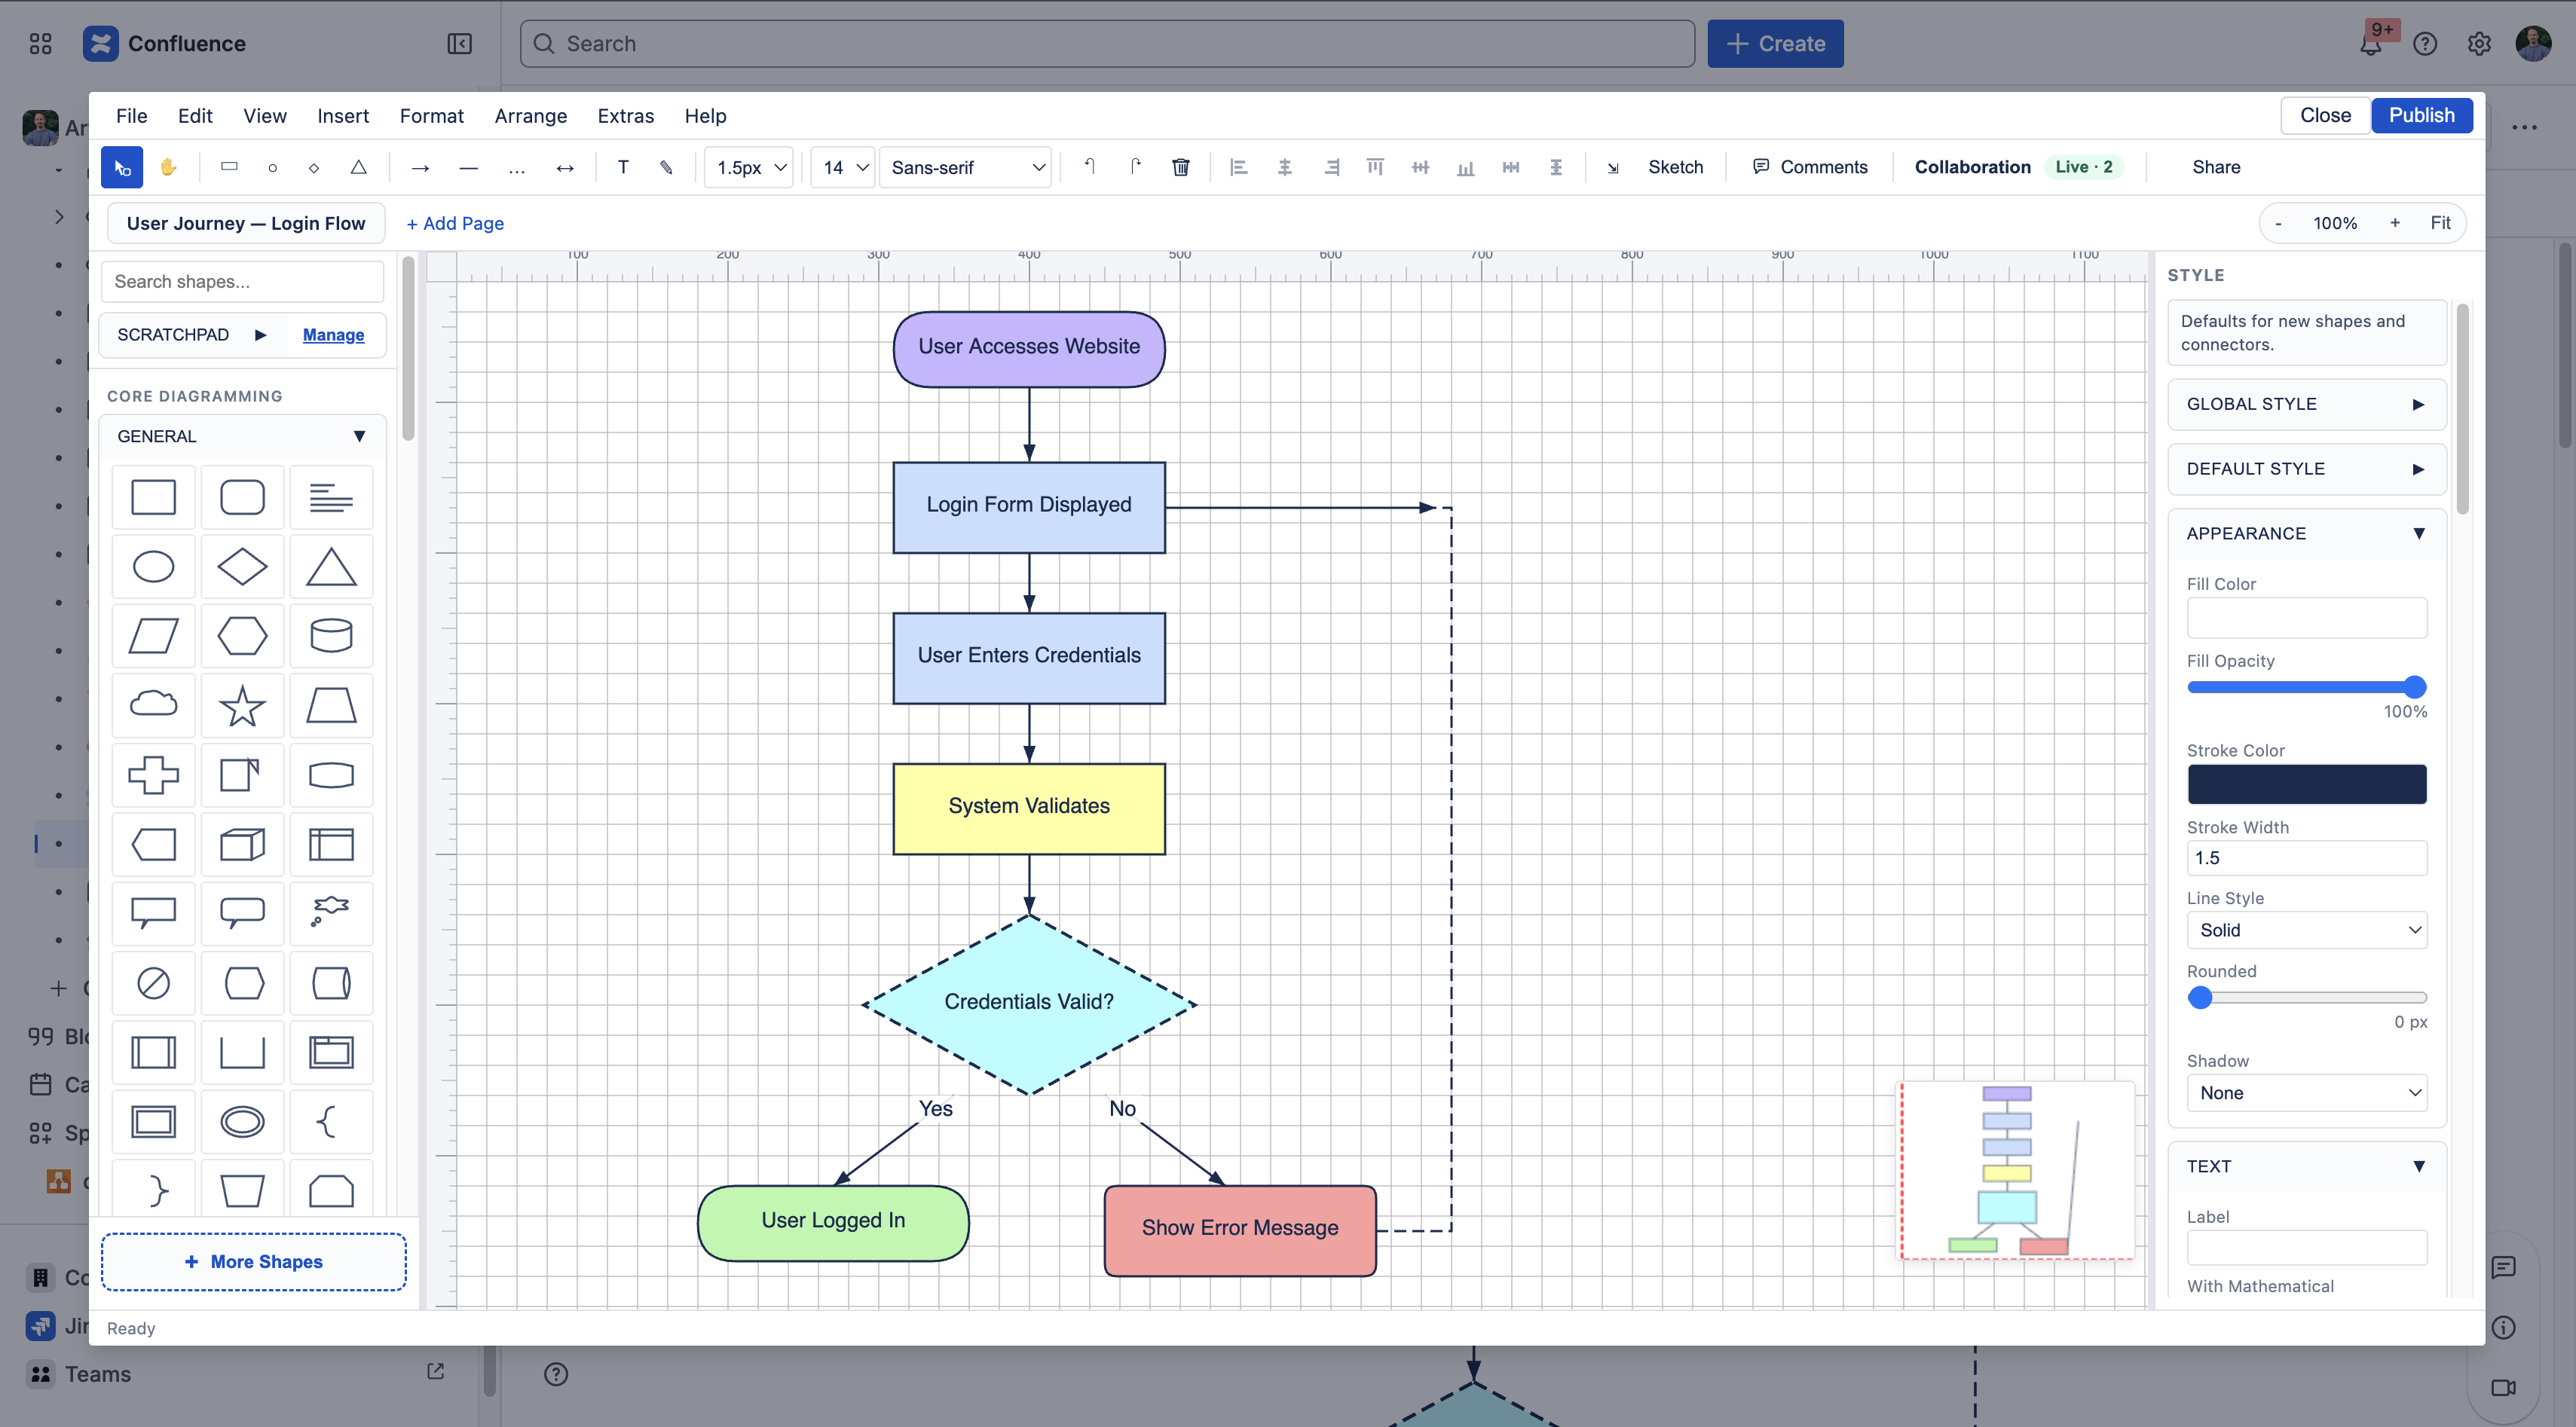This screenshot has height=1427, width=2576.
Task: Align shapes to top
Action: pyautogui.click(x=1375, y=167)
